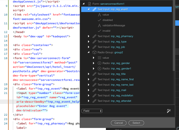The width and height of the screenshot is (179, 130).
Task: Select 'Form: serverconnectform1' root row
Action: (126, 4)
